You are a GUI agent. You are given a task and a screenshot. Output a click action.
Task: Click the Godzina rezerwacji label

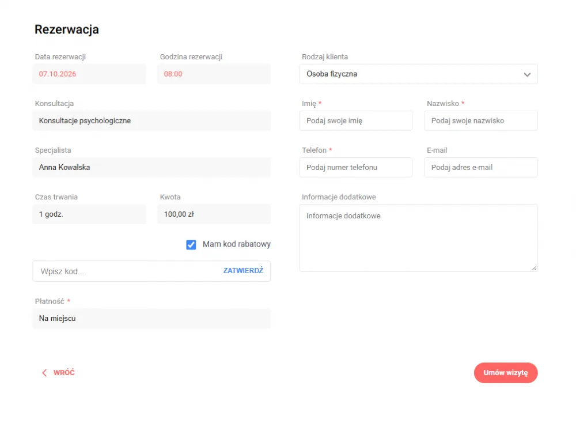point(191,57)
